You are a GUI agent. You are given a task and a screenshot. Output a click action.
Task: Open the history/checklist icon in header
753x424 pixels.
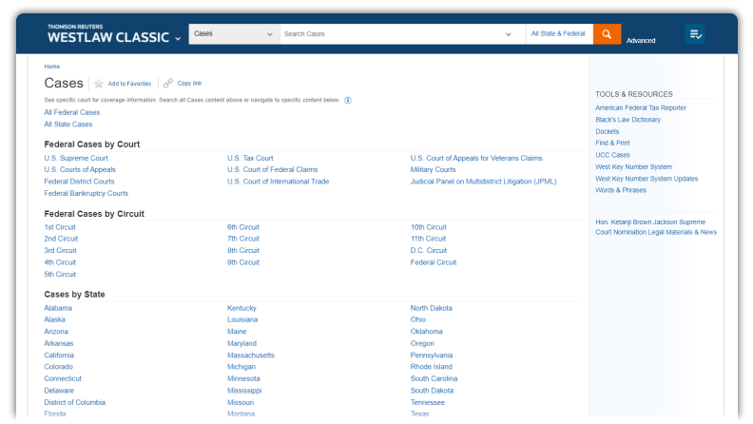click(x=695, y=34)
